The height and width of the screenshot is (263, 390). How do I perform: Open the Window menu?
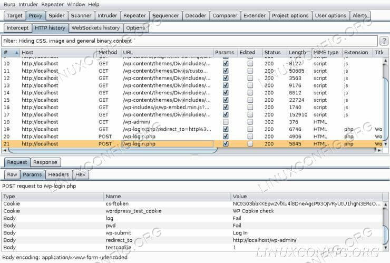pos(76,4)
